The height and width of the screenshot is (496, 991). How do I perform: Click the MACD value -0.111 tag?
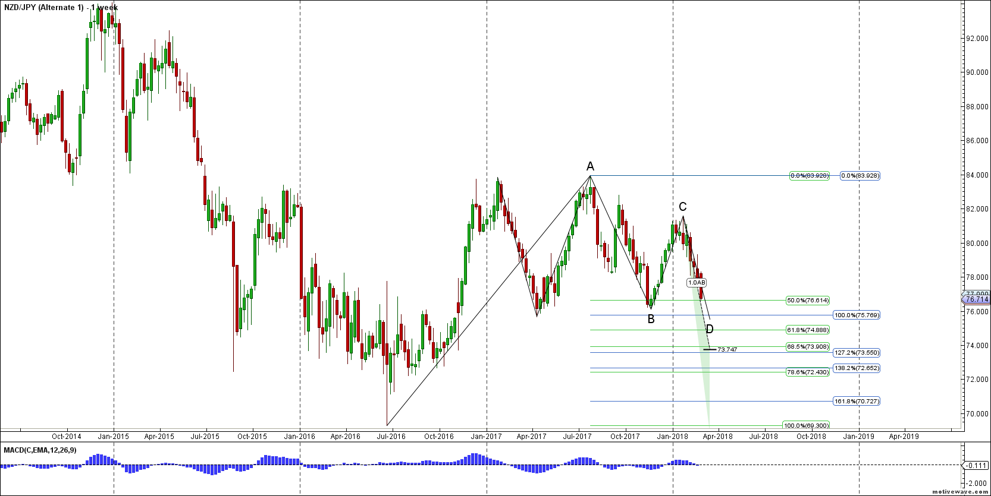(976, 465)
